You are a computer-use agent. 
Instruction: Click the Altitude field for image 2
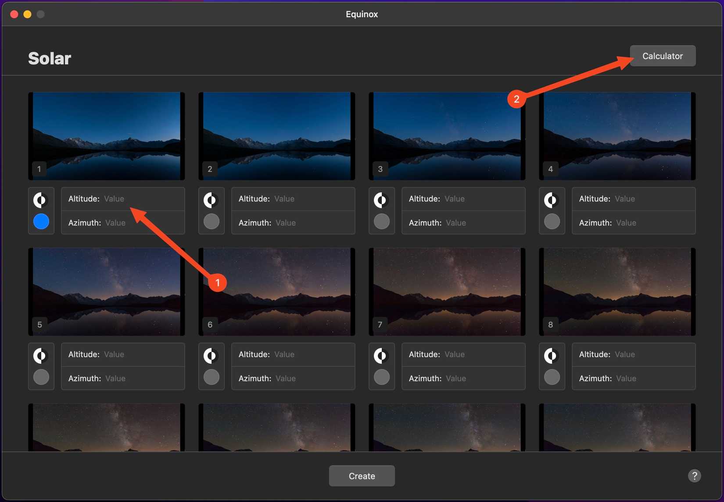(x=293, y=199)
